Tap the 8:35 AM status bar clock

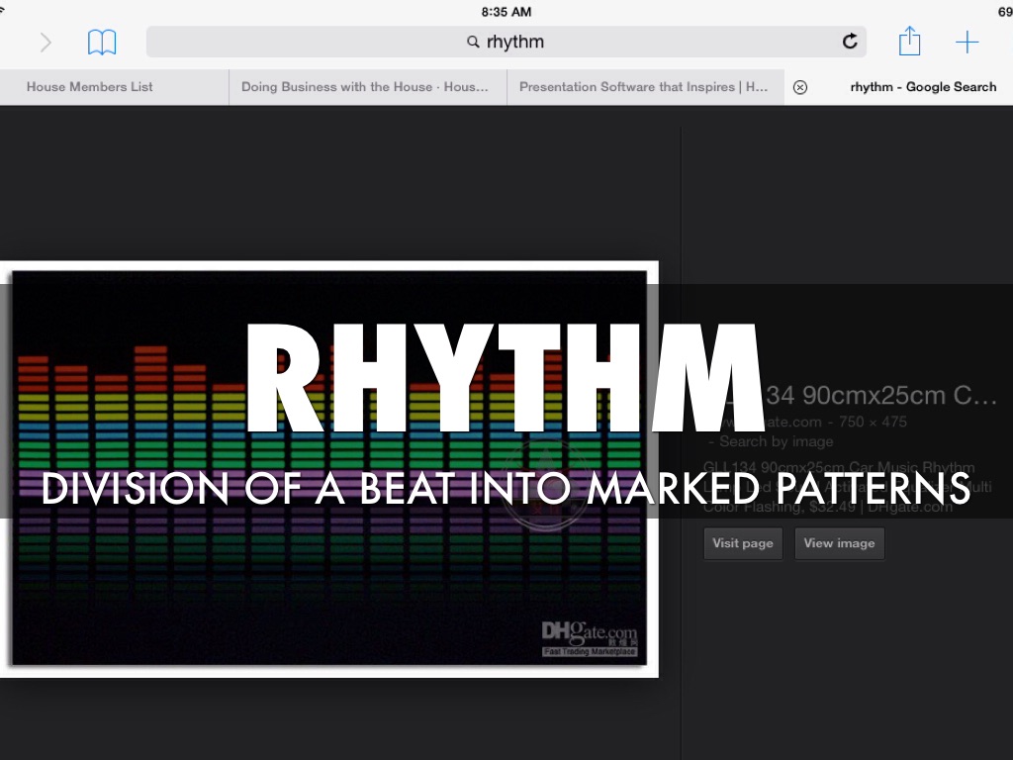point(506,12)
